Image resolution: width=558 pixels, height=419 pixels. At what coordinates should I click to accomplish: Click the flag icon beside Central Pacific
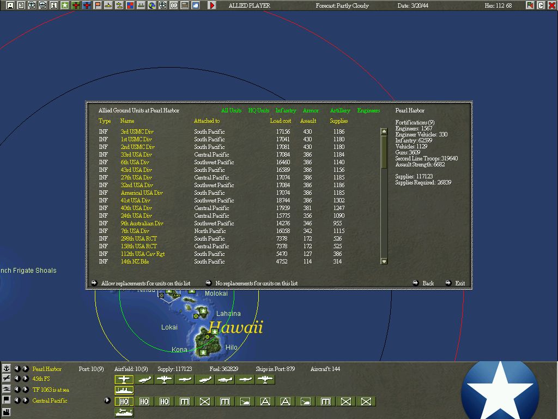coord(7,400)
